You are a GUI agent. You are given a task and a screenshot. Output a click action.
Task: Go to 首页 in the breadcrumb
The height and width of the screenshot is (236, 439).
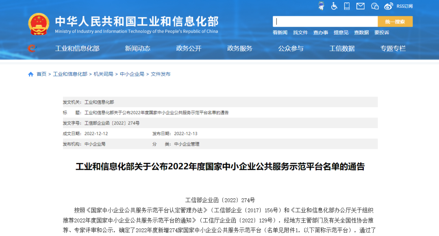tap(41, 74)
